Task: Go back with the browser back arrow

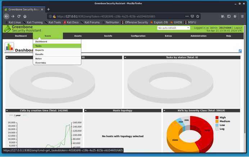Action: [x=6, y=16]
